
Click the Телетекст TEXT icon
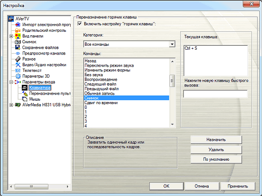pyautogui.click(x=18, y=71)
